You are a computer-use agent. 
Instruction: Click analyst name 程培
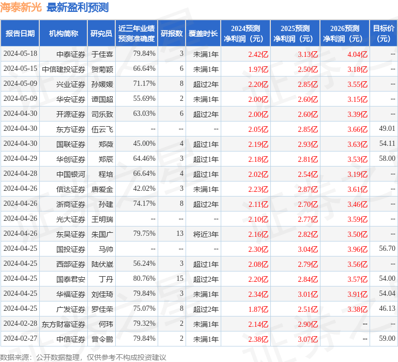click(x=106, y=174)
